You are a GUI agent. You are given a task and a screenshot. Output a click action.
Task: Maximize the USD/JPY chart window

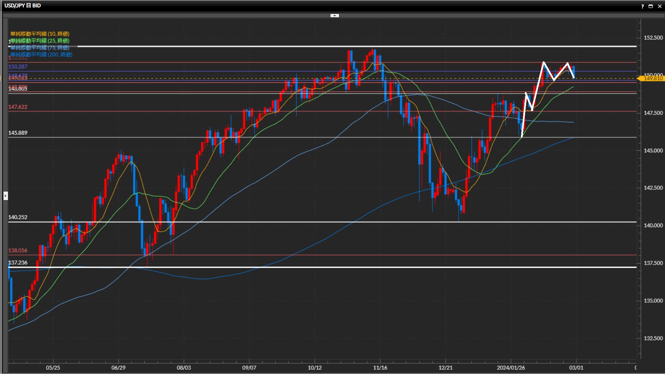(651, 6)
